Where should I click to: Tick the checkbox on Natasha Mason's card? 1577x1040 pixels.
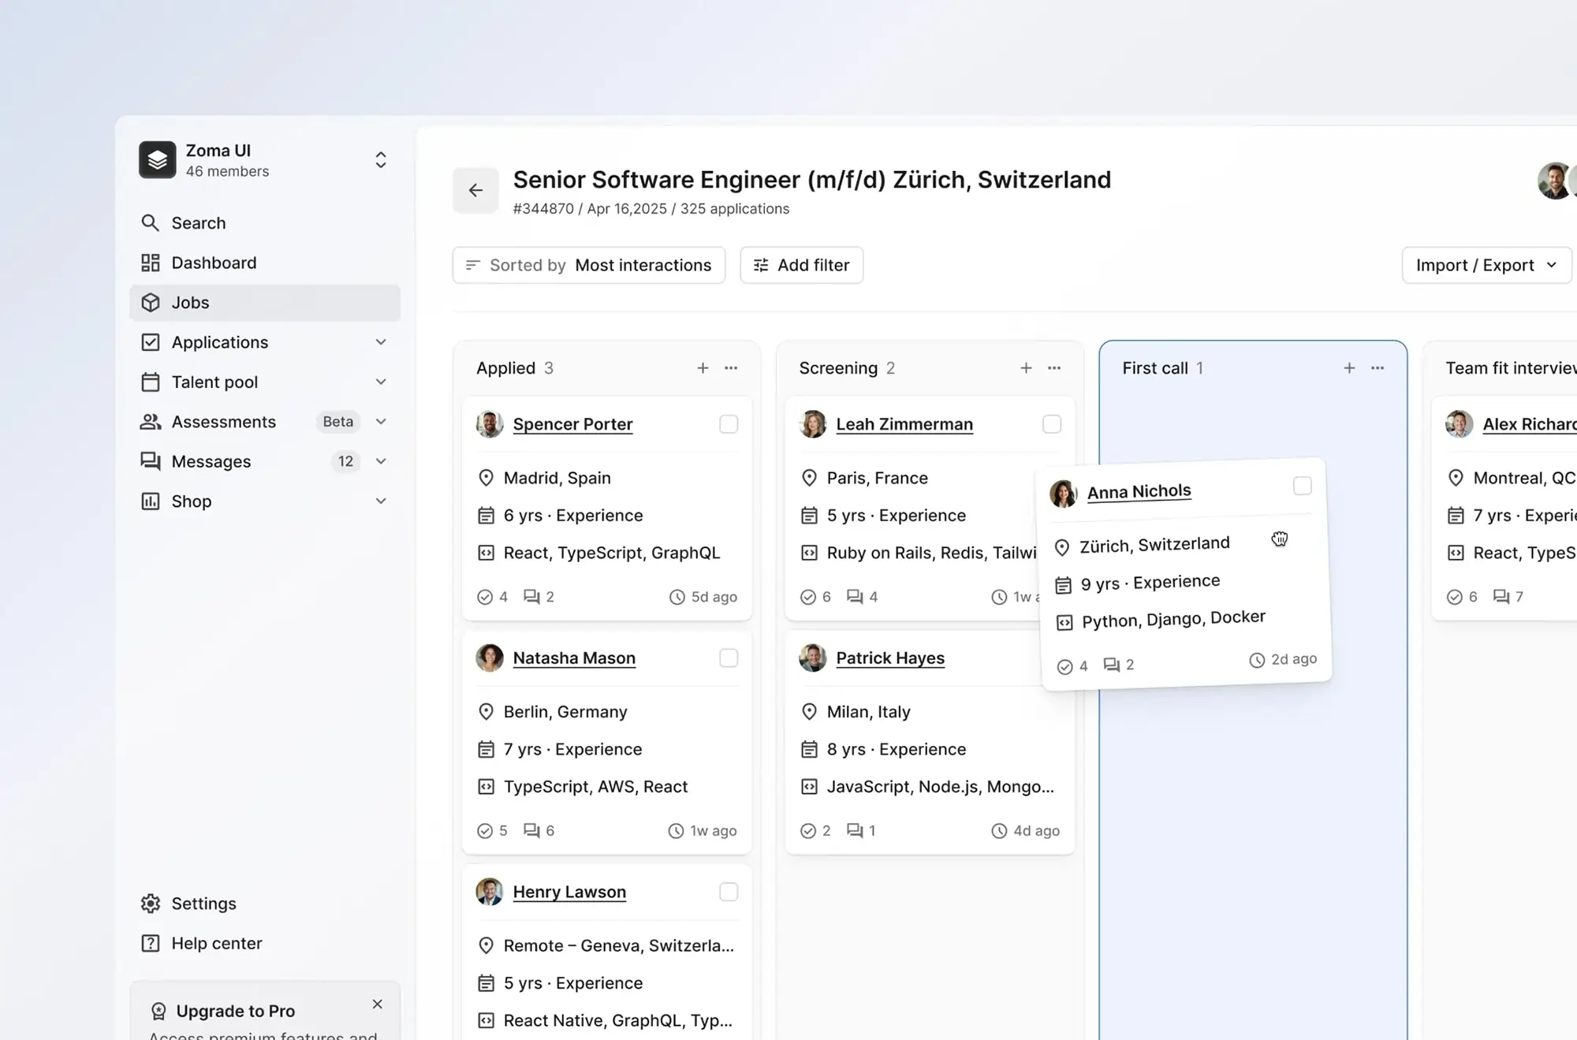(729, 658)
